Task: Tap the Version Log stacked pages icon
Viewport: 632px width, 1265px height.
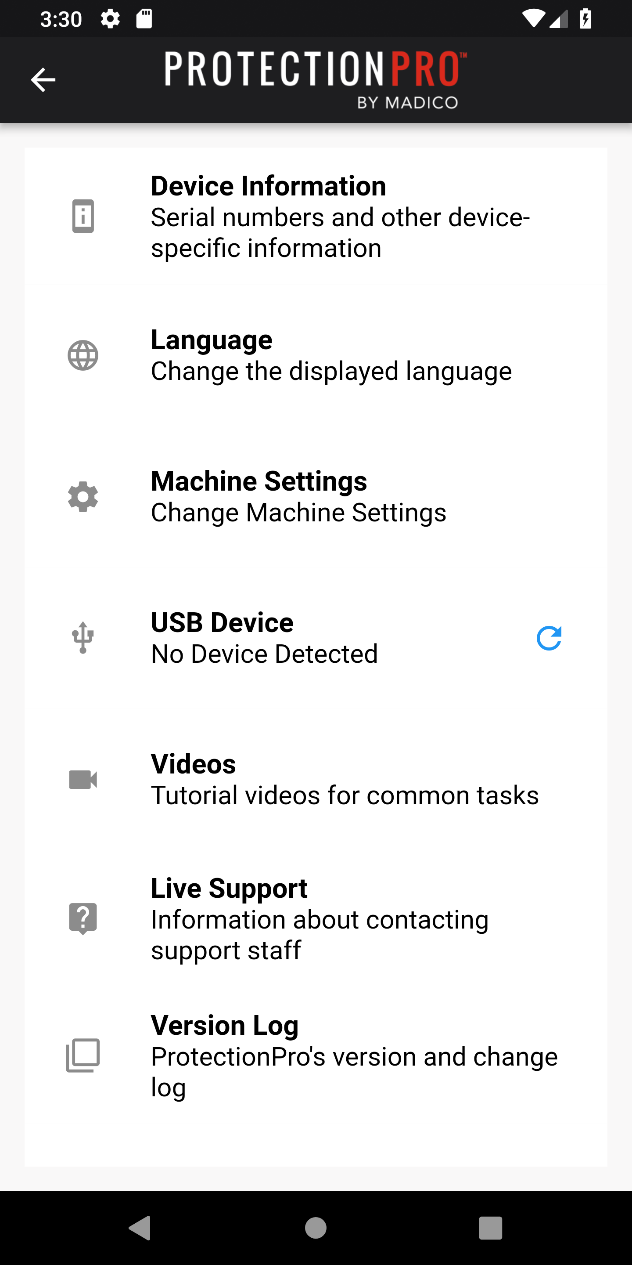Action: coord(83,1055)
